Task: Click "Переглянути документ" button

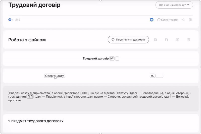Action: [x=128, y=40]
